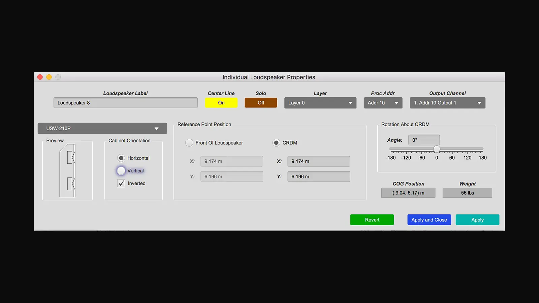Select Front Of Loudspeaker reference point
Screen dimensions: 539x303
[189, 143]
